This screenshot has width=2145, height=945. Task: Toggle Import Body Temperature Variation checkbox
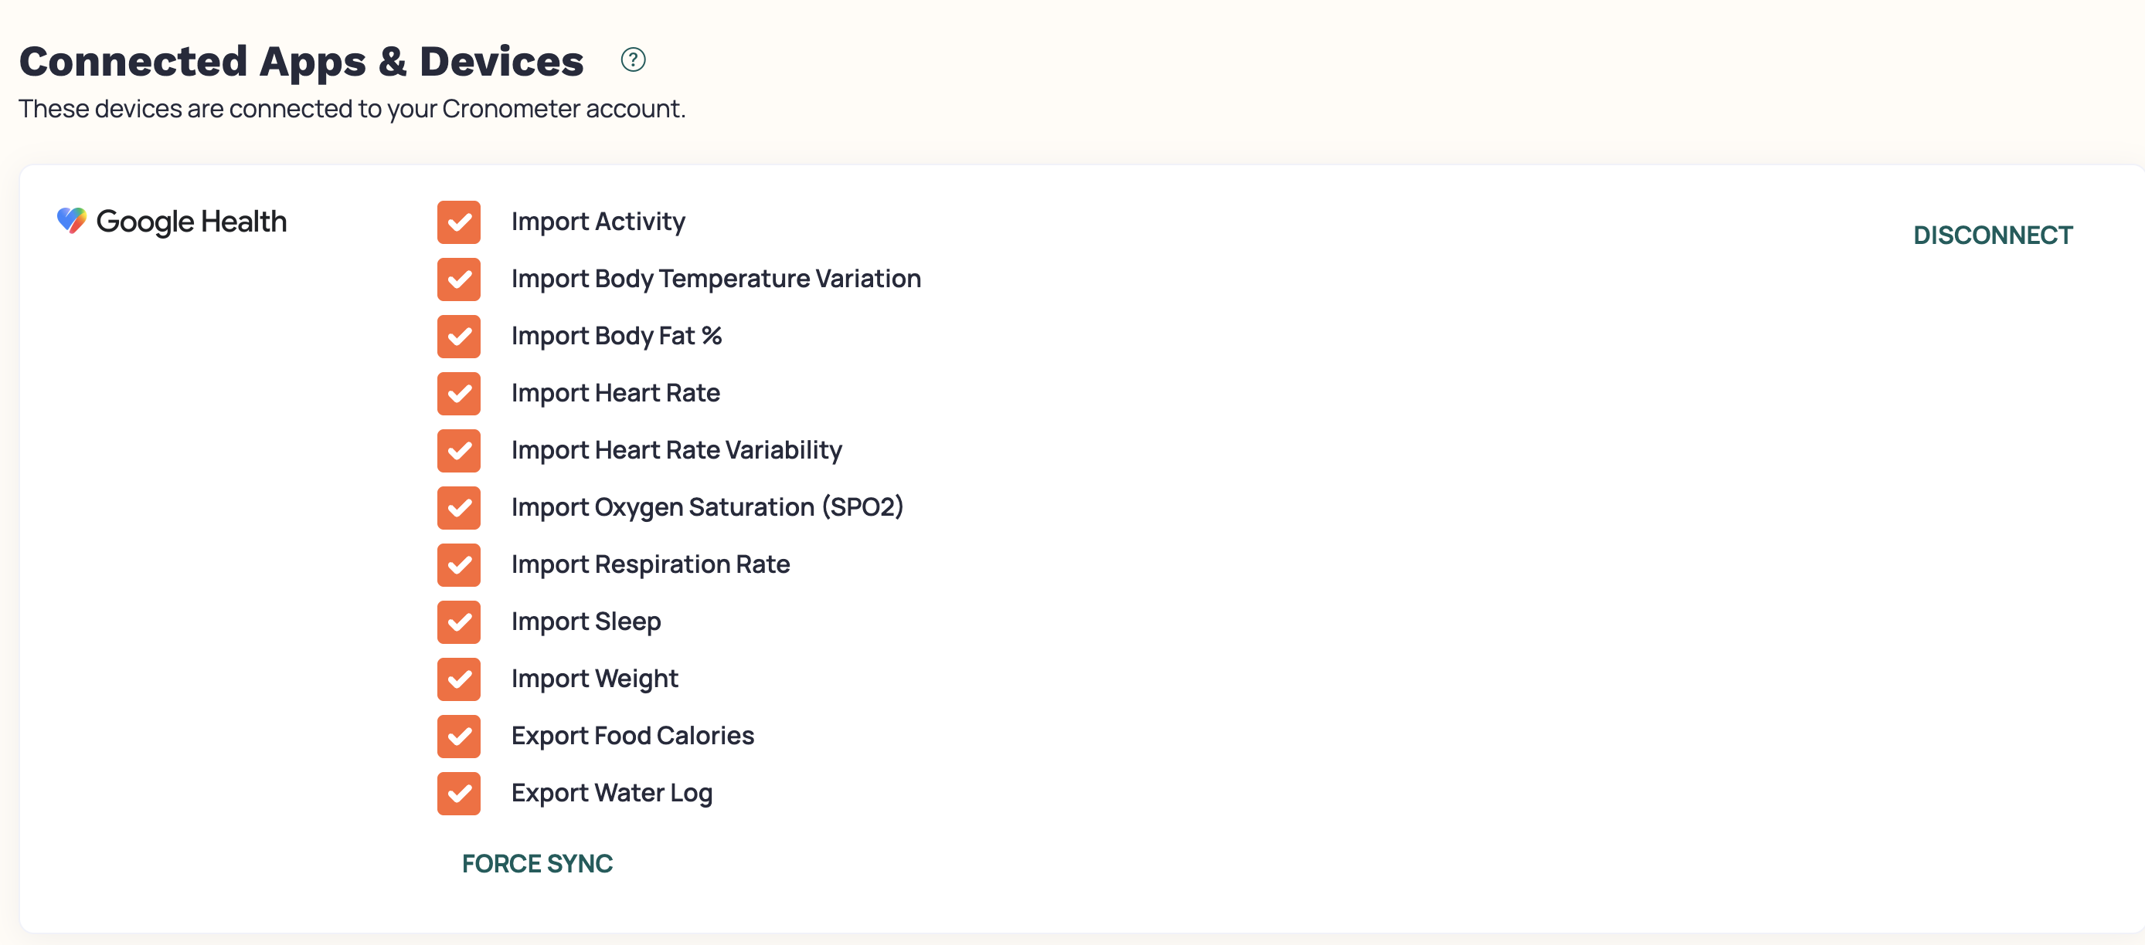coord(459,279)
